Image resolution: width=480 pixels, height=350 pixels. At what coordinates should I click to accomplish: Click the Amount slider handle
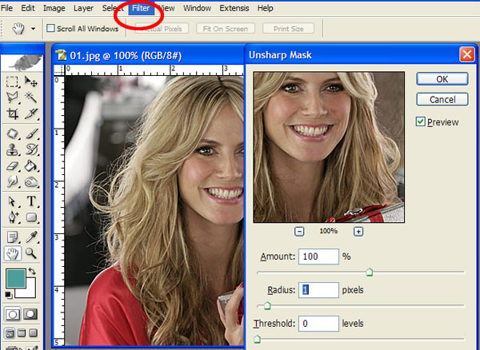(369, 272)
